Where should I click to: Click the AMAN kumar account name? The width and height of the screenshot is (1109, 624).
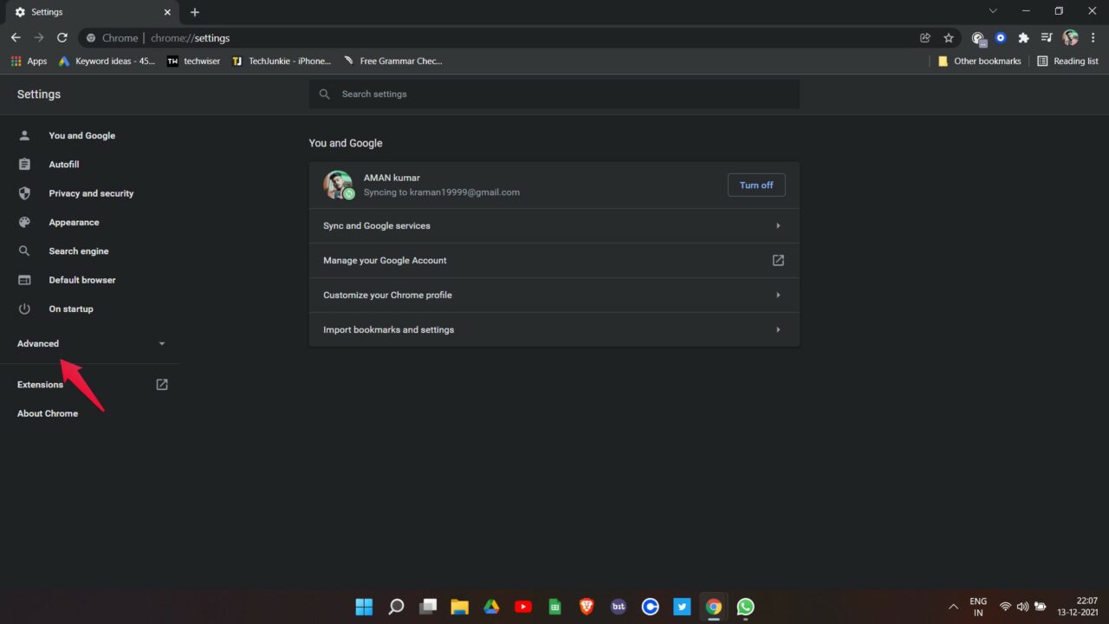pyautogui.click(x=392, y=178)
